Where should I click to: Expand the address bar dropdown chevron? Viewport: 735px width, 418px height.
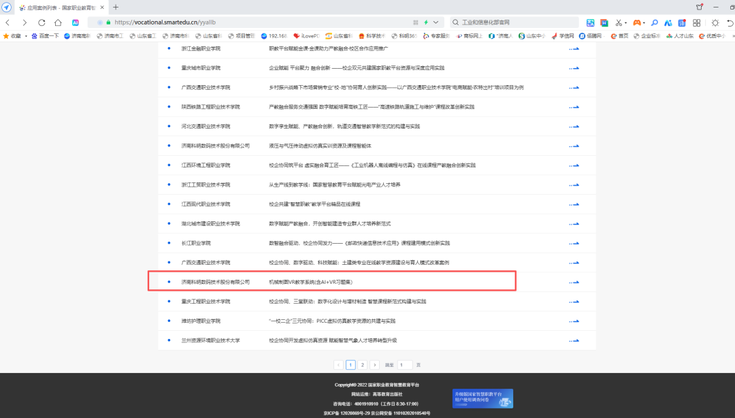coord(436,22)
